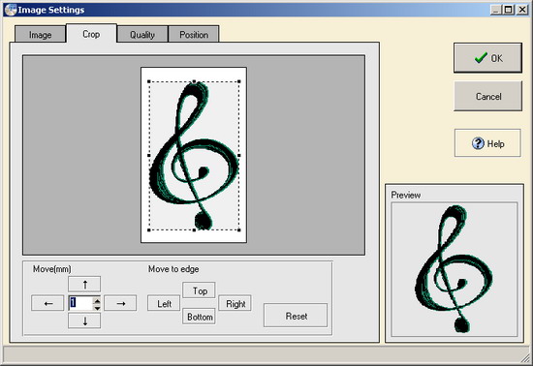Click the Move(mm) value field
The width and height of the screenshot is (533, 366).
[x=80, y=303]
